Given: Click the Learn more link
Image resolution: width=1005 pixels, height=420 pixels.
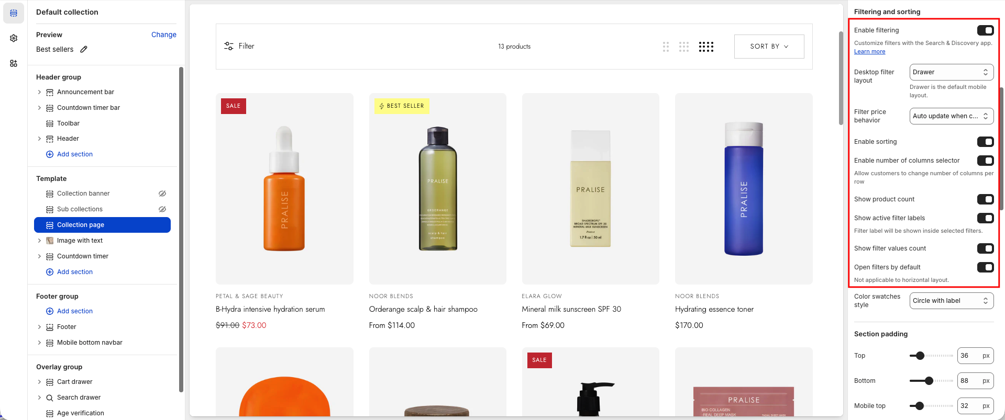Looking at the screenshot, I should [x=869, y=51].
